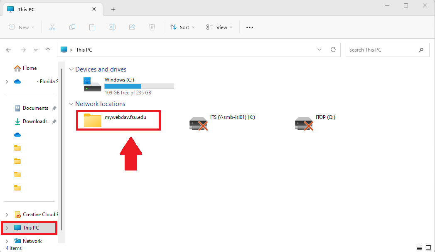The image size is (435, 252).
Task: Open the Sort dropdown
Action: pyautogui.click(x=182, y=27)
